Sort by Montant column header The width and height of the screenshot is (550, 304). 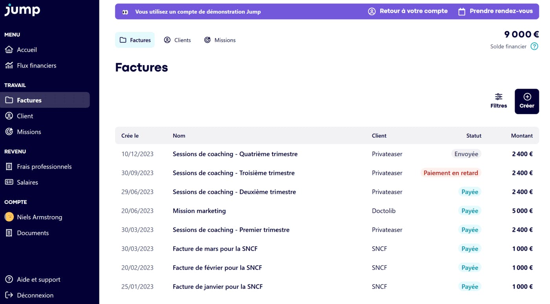tap(522, 136)
